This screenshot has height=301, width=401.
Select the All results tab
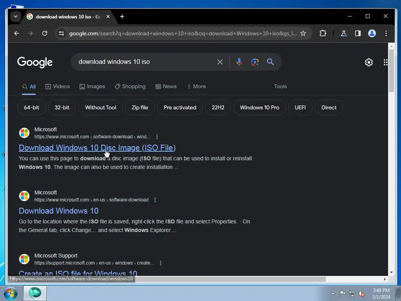click(x=29, y=87)
